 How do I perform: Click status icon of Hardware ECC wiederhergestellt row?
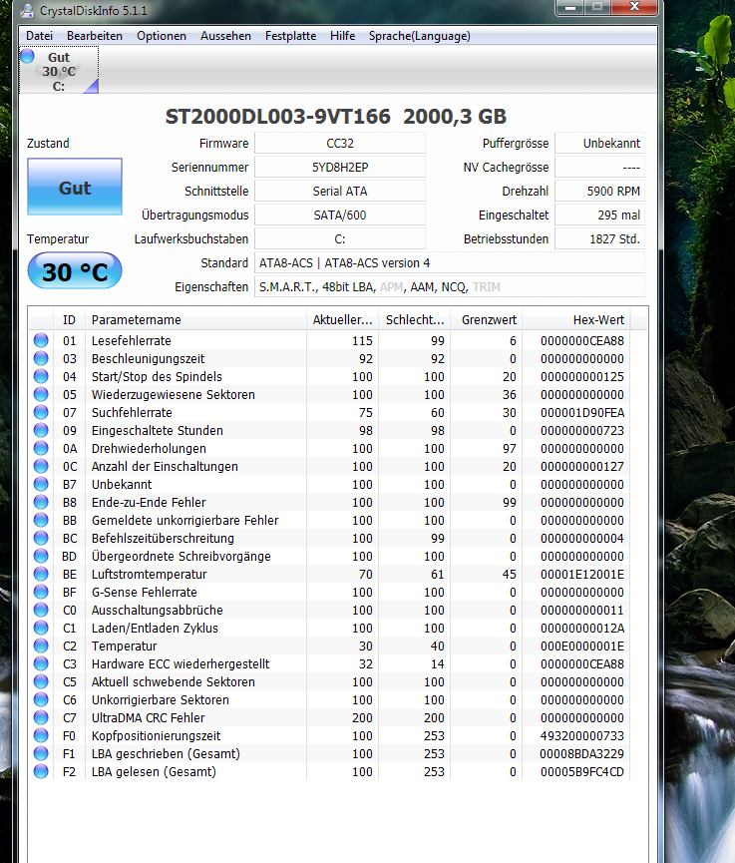pyautogui.click(x=41, y=663)
